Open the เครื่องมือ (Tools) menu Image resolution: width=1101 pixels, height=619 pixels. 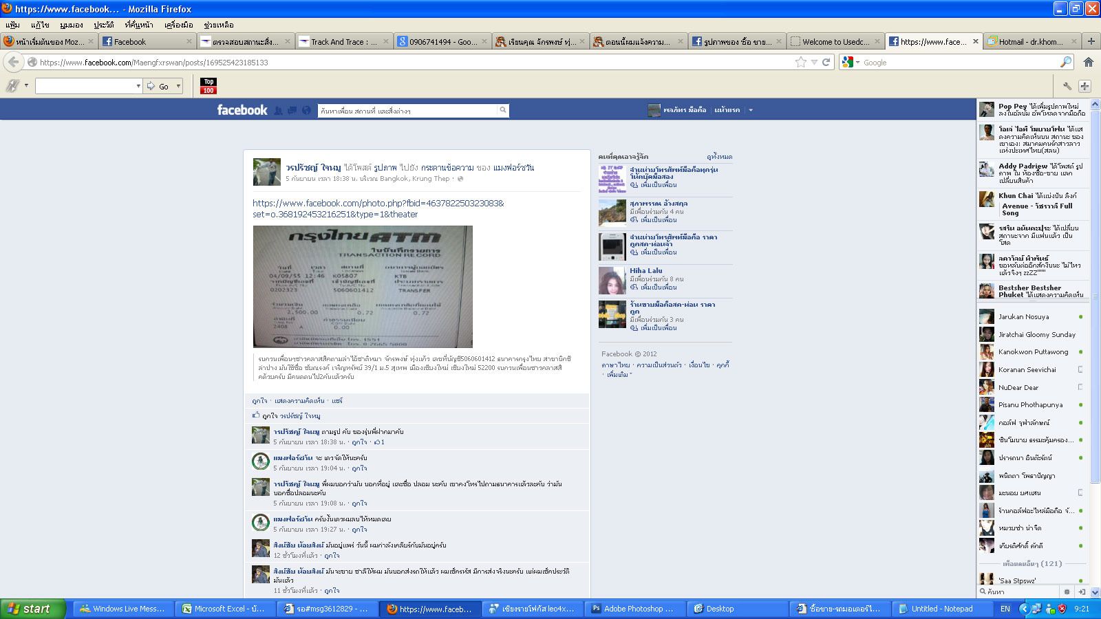(179, 25)
